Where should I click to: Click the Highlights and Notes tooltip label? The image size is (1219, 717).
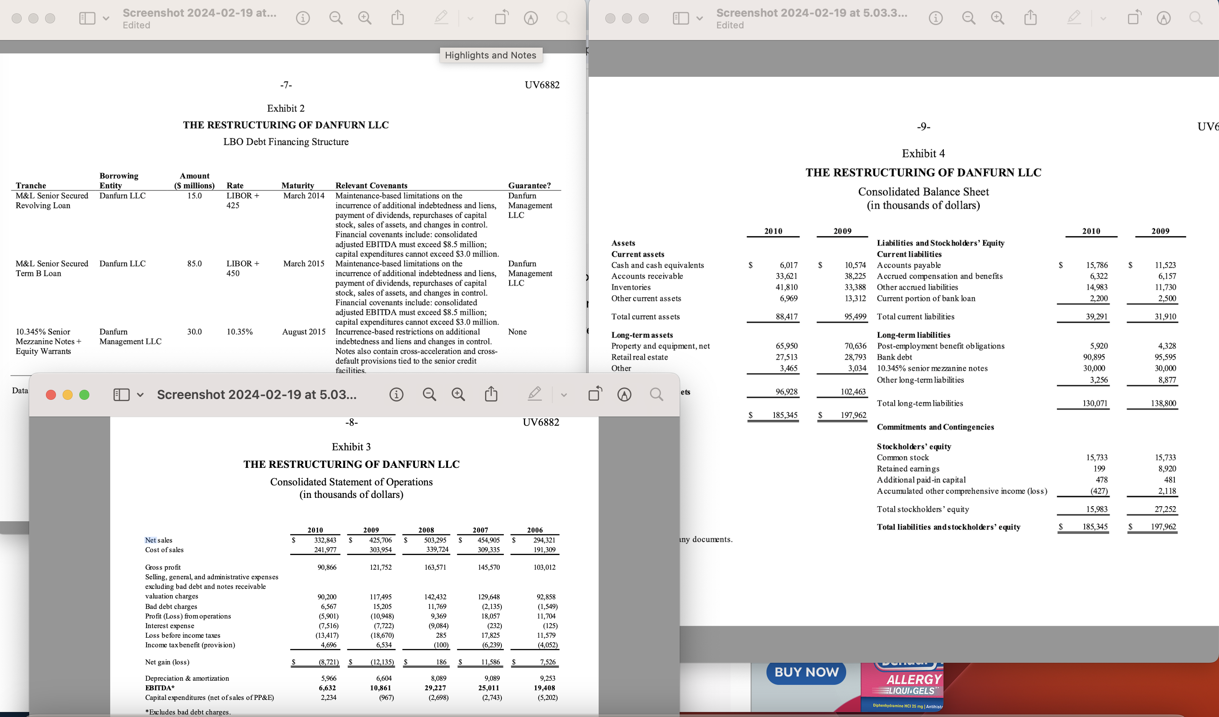pyautogui.click(x=491, y=55)
